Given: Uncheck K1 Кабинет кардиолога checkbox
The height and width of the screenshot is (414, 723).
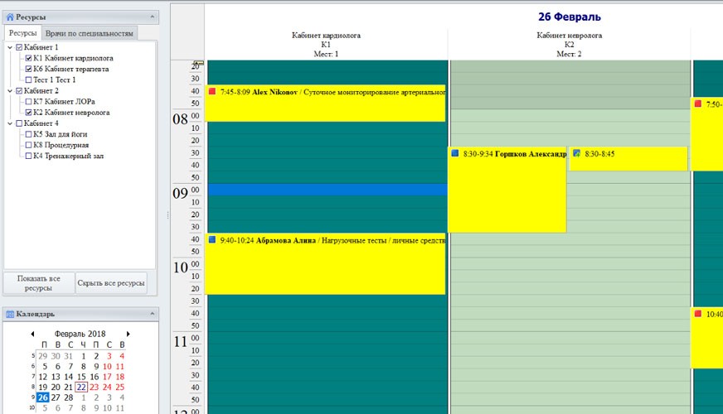Looking at the screenshot, I should tap(29, 59).
